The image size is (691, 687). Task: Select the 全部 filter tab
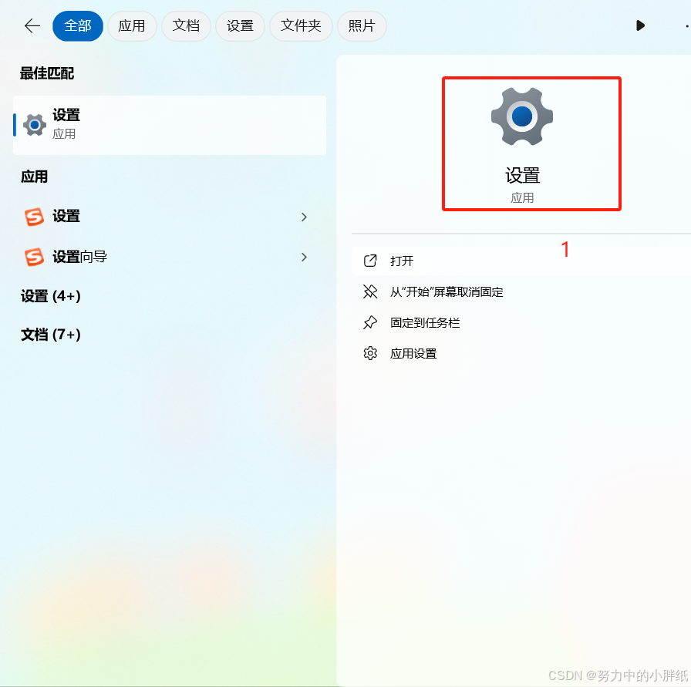tap(78, 26)
